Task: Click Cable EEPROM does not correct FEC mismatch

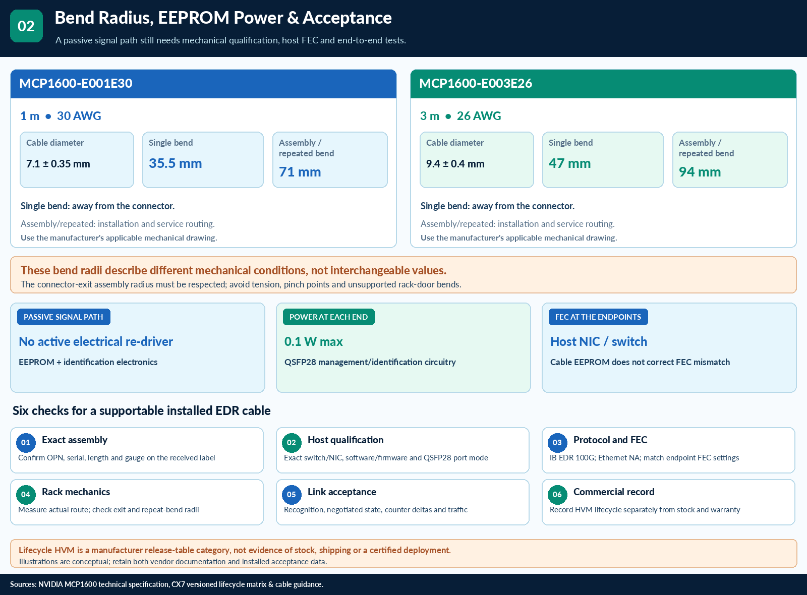Action: pos(640,362)
